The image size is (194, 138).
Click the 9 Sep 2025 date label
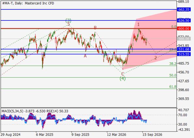80,134
